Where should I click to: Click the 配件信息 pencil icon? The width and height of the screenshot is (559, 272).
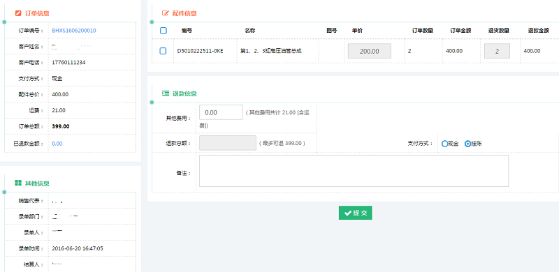pos(166,13)
